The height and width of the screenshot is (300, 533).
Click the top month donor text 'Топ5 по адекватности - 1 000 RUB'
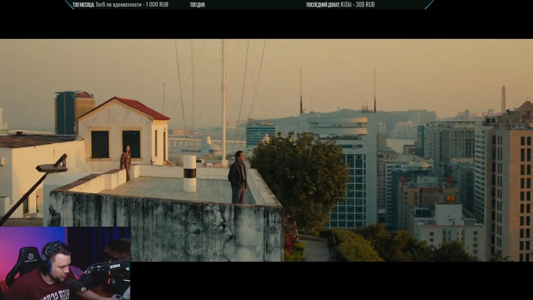[132, 5]
